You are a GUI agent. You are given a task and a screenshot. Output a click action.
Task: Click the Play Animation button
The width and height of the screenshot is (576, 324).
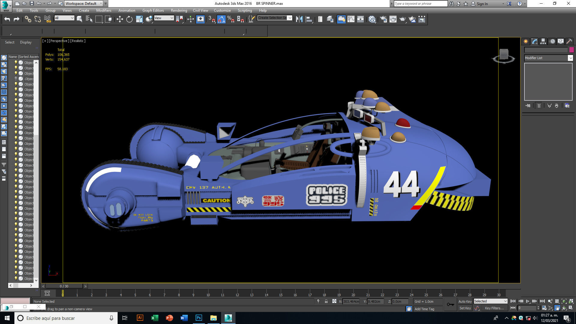click(528, 301)
